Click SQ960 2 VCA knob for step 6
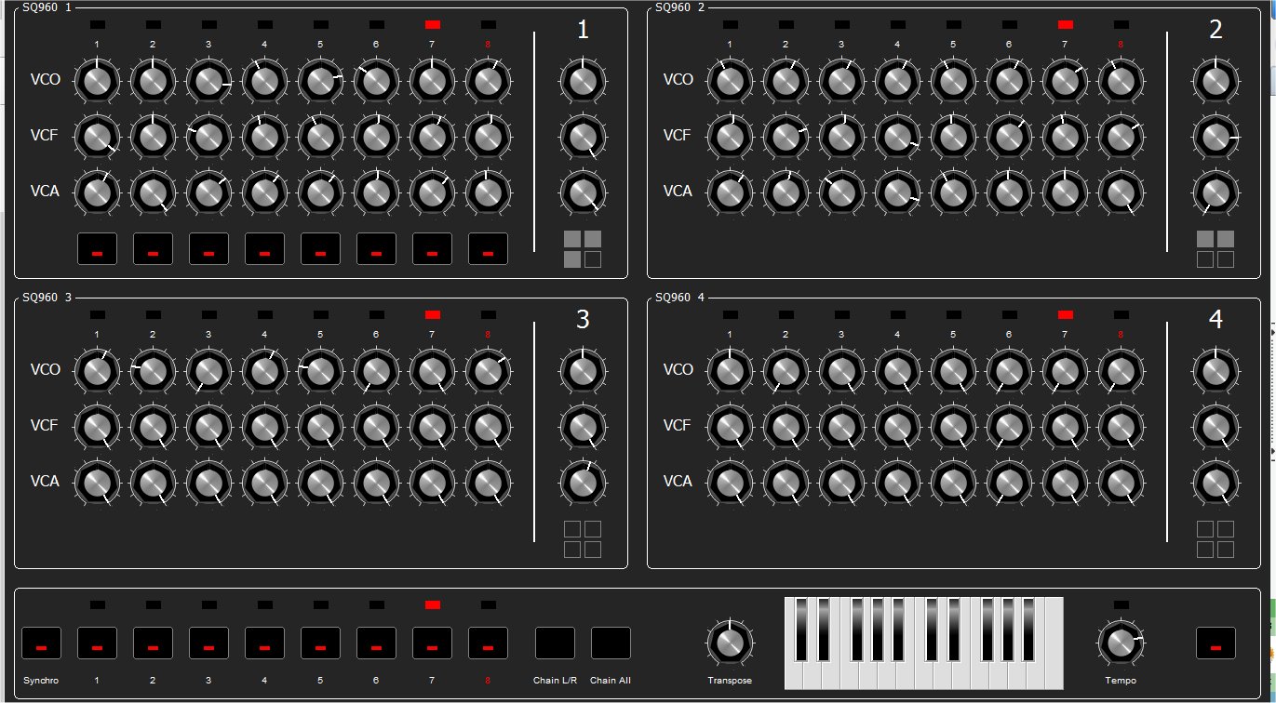Image resolution: width=1276 pixels, height=703 pixels. click(x=1009, y=192)
